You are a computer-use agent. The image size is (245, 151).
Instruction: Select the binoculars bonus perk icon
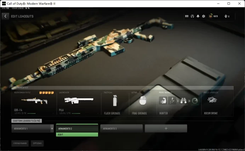(x=183, y=101)
